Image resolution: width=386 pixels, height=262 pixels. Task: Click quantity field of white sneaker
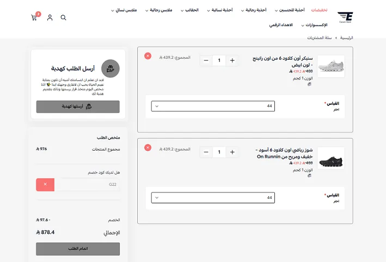coord(219,60)
